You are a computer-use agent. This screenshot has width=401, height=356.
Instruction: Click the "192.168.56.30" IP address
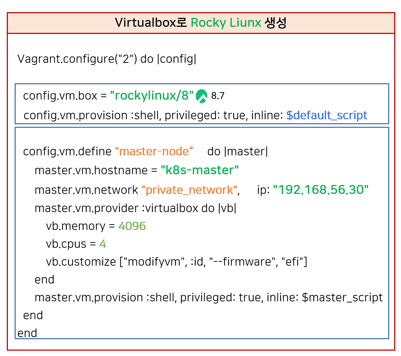coord(321,190)
